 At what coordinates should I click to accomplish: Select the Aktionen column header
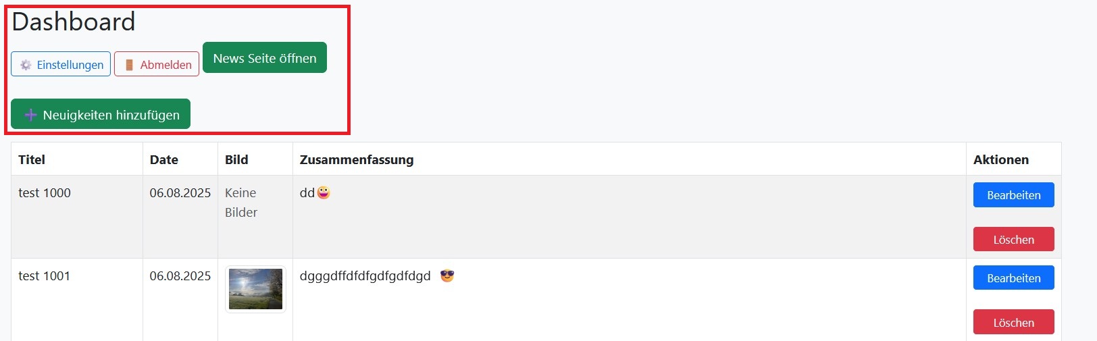tap(1001, 160)
